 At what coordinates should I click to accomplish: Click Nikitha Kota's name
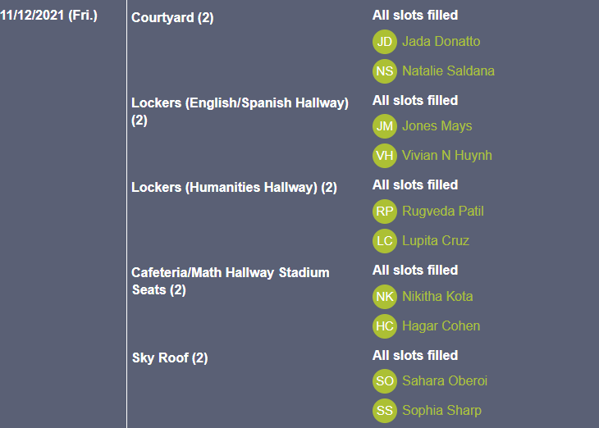coord(437,297)
